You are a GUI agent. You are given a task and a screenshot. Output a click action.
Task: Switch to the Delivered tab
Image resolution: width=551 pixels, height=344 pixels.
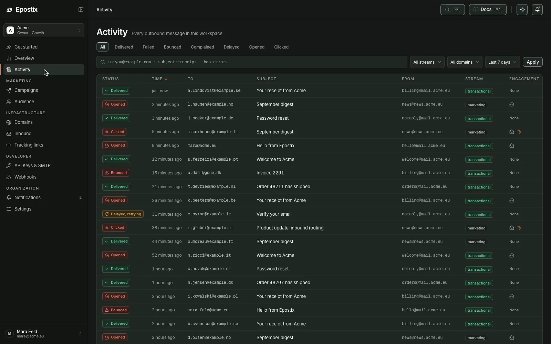[124, 47]
